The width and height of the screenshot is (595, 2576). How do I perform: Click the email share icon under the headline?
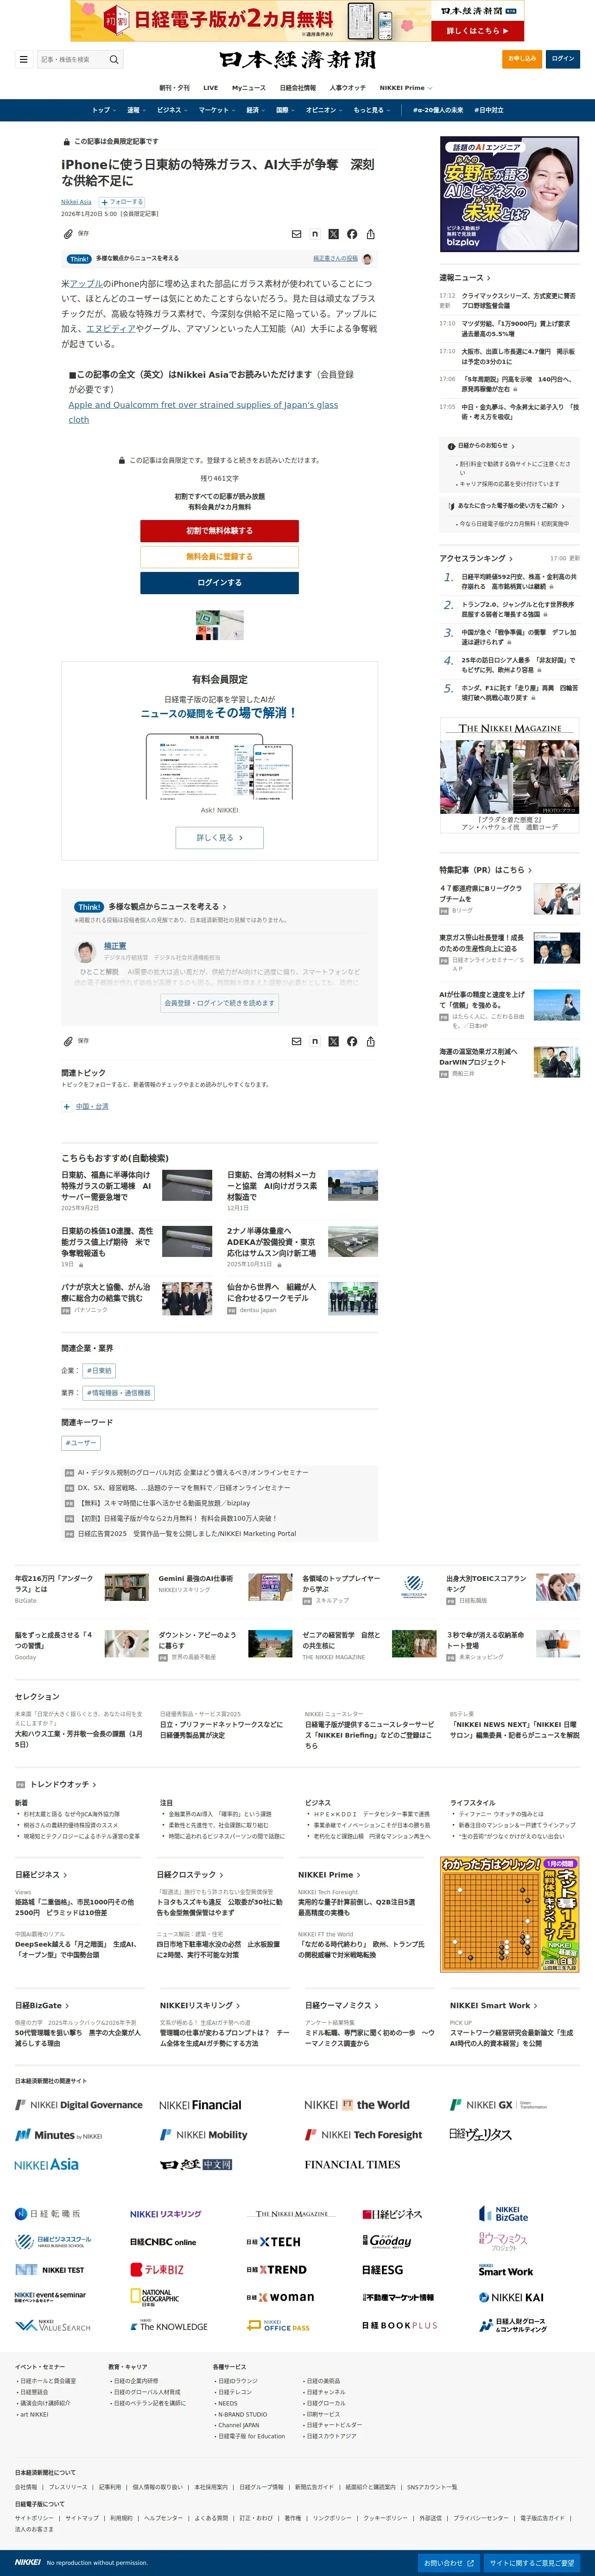pos(296,234)
